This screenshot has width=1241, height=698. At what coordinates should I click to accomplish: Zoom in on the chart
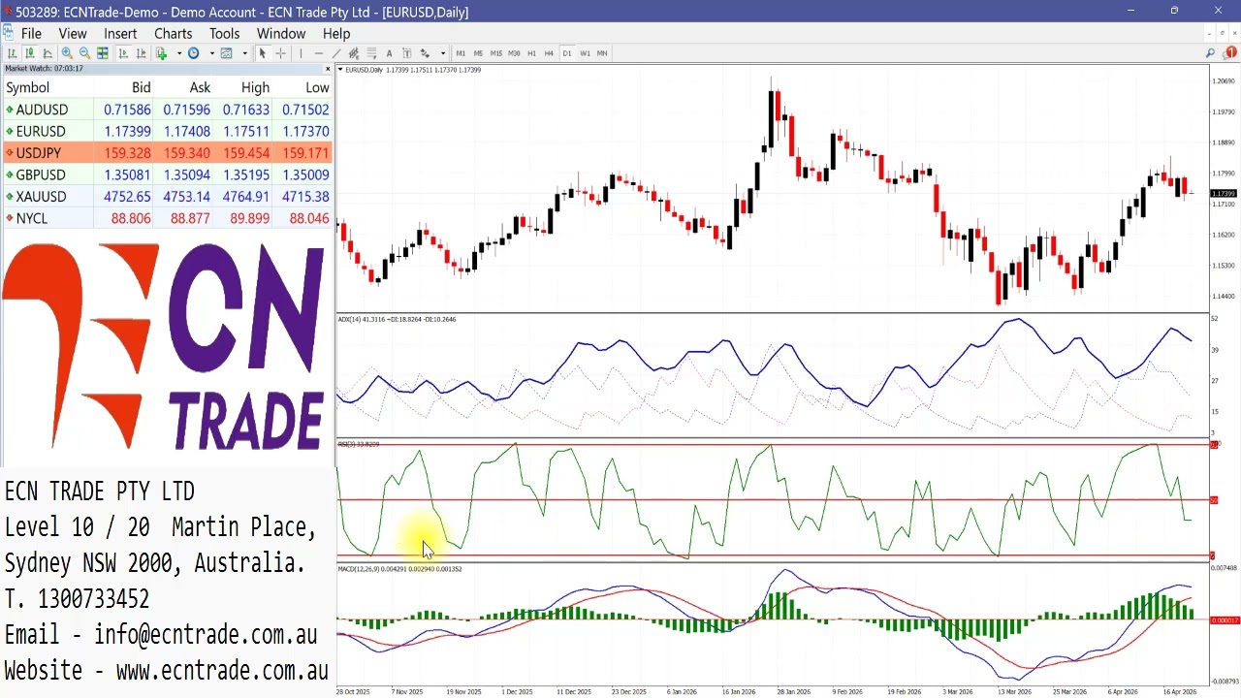[x=67, y=53]
